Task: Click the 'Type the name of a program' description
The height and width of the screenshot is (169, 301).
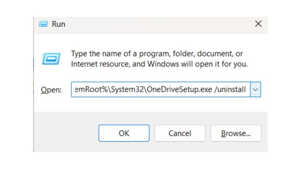Action: 159,59
